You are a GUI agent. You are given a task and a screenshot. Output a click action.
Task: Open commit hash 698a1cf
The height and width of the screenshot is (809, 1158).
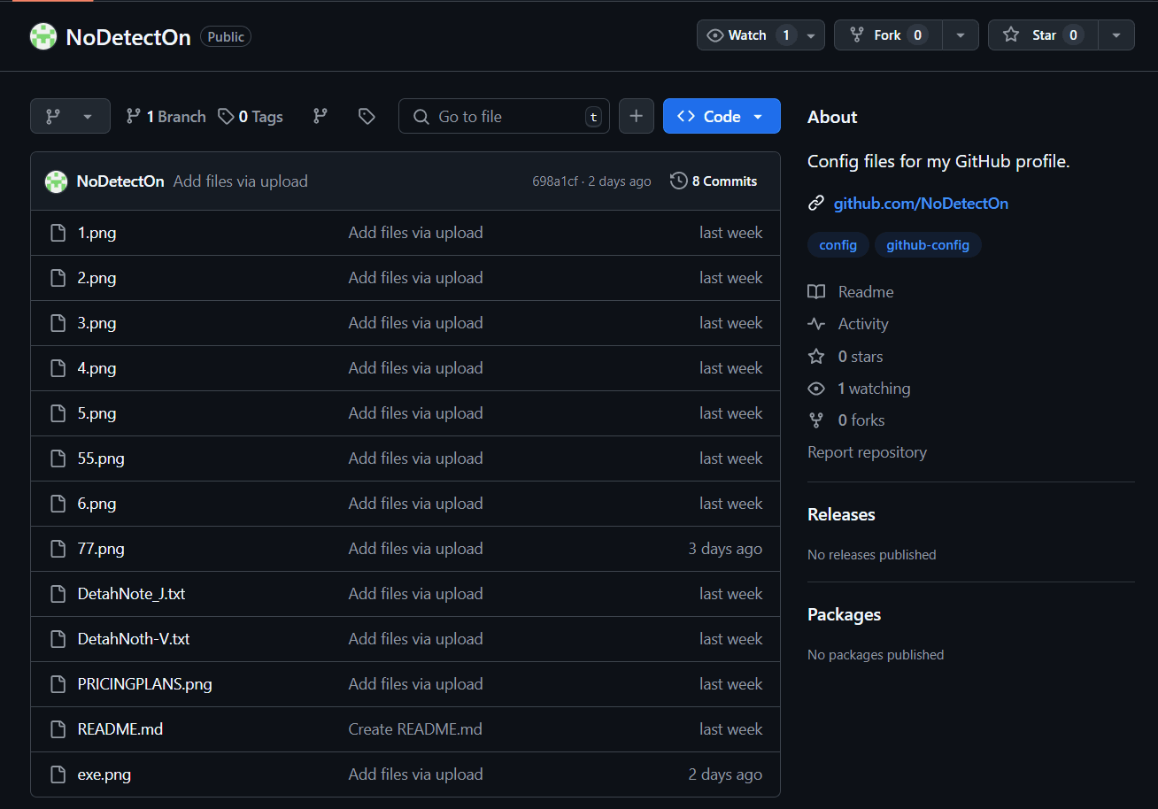pos(555,181)
